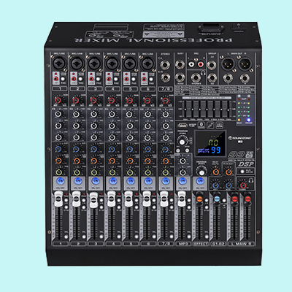Toggle the MP3 channel blue ON/OFF button
This screenshot has height=292, width=292.
coord(182,181)
